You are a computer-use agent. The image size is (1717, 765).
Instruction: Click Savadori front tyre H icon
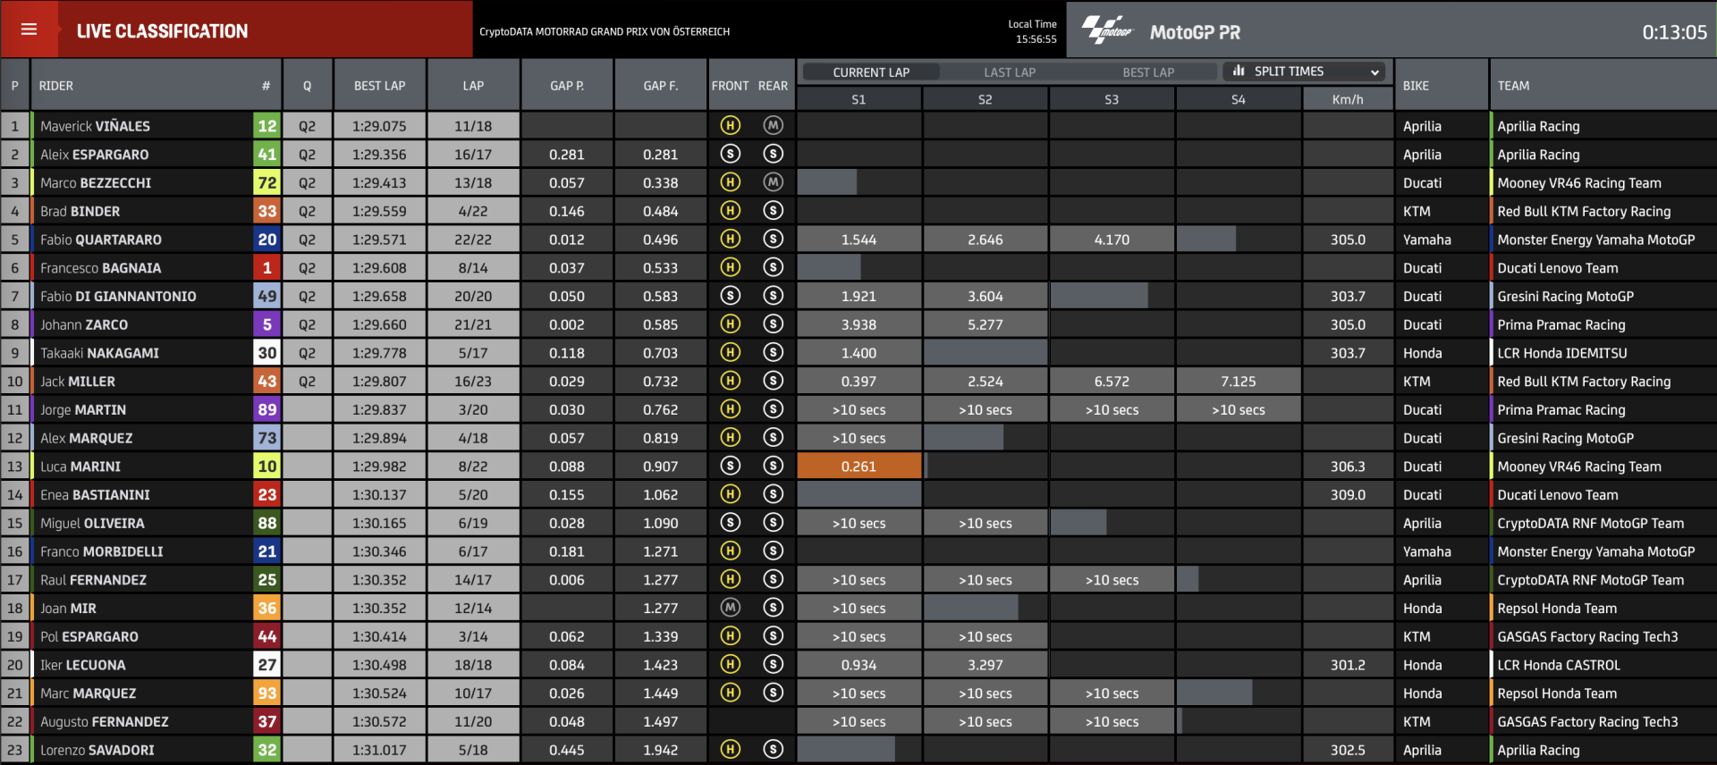pos(730,750)
